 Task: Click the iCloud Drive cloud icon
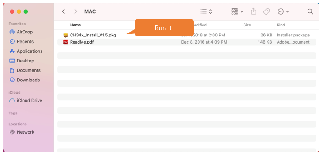(x=12, y=101)
